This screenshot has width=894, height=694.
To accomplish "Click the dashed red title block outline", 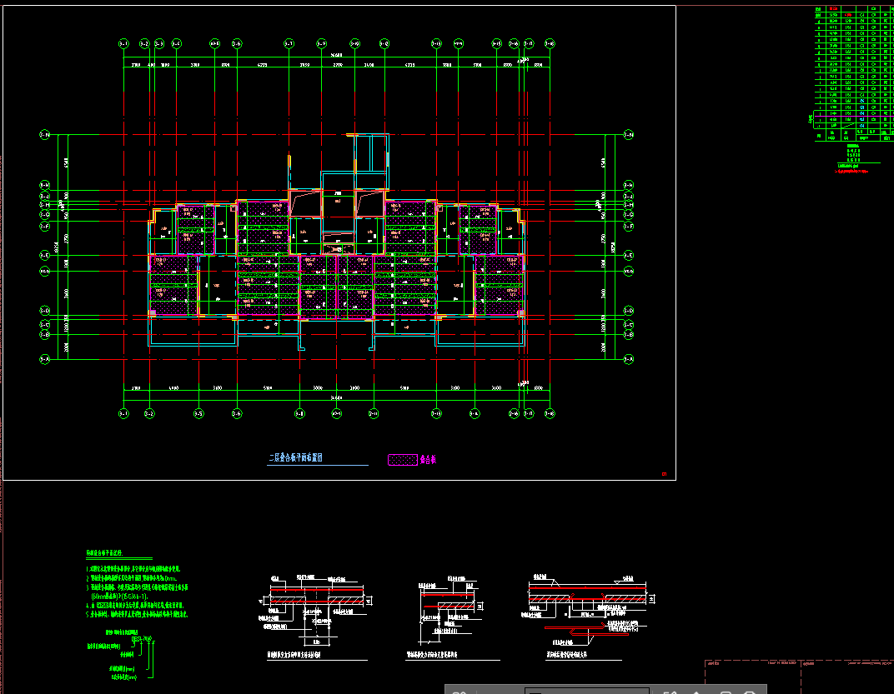I will [x=798, y=676].
